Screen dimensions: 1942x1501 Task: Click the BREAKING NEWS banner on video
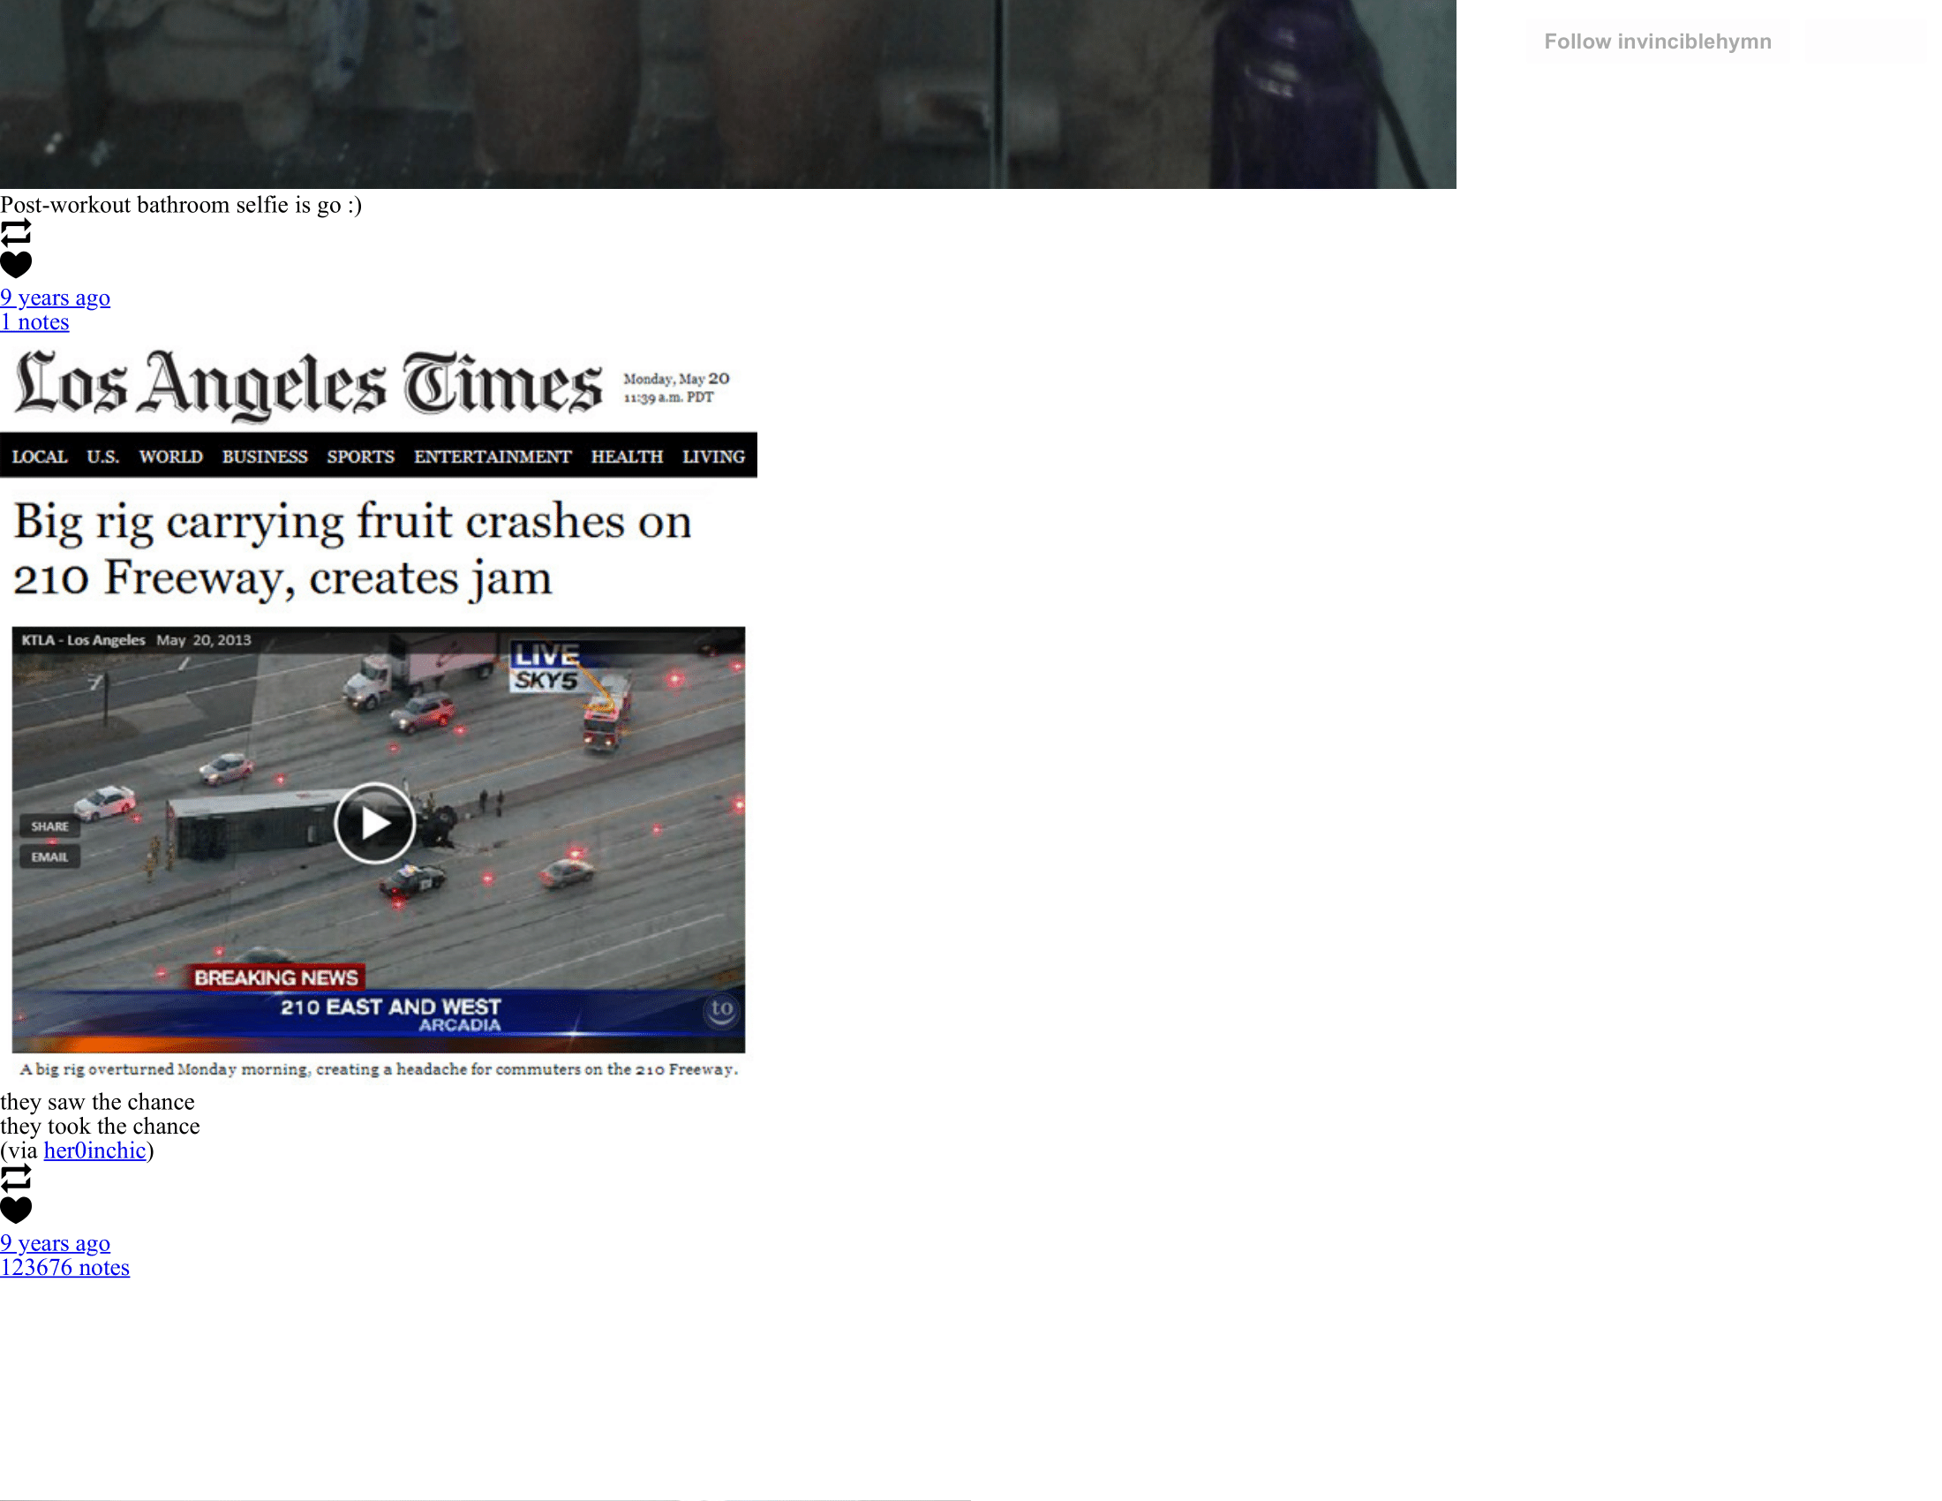(x=276, y=977)
